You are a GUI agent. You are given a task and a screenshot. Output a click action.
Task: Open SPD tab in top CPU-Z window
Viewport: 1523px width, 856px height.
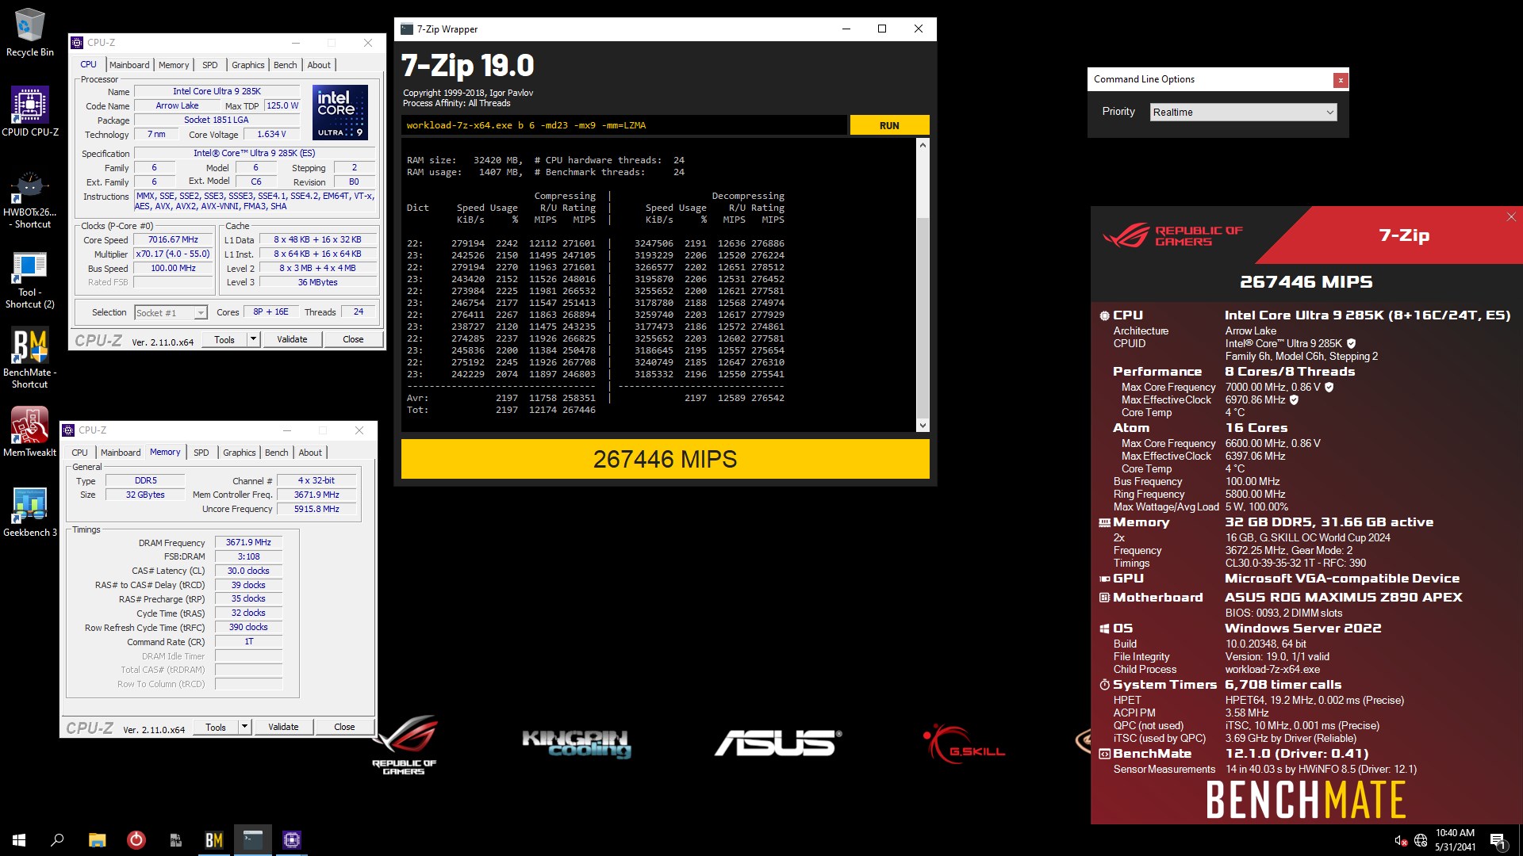pos(210,65)
